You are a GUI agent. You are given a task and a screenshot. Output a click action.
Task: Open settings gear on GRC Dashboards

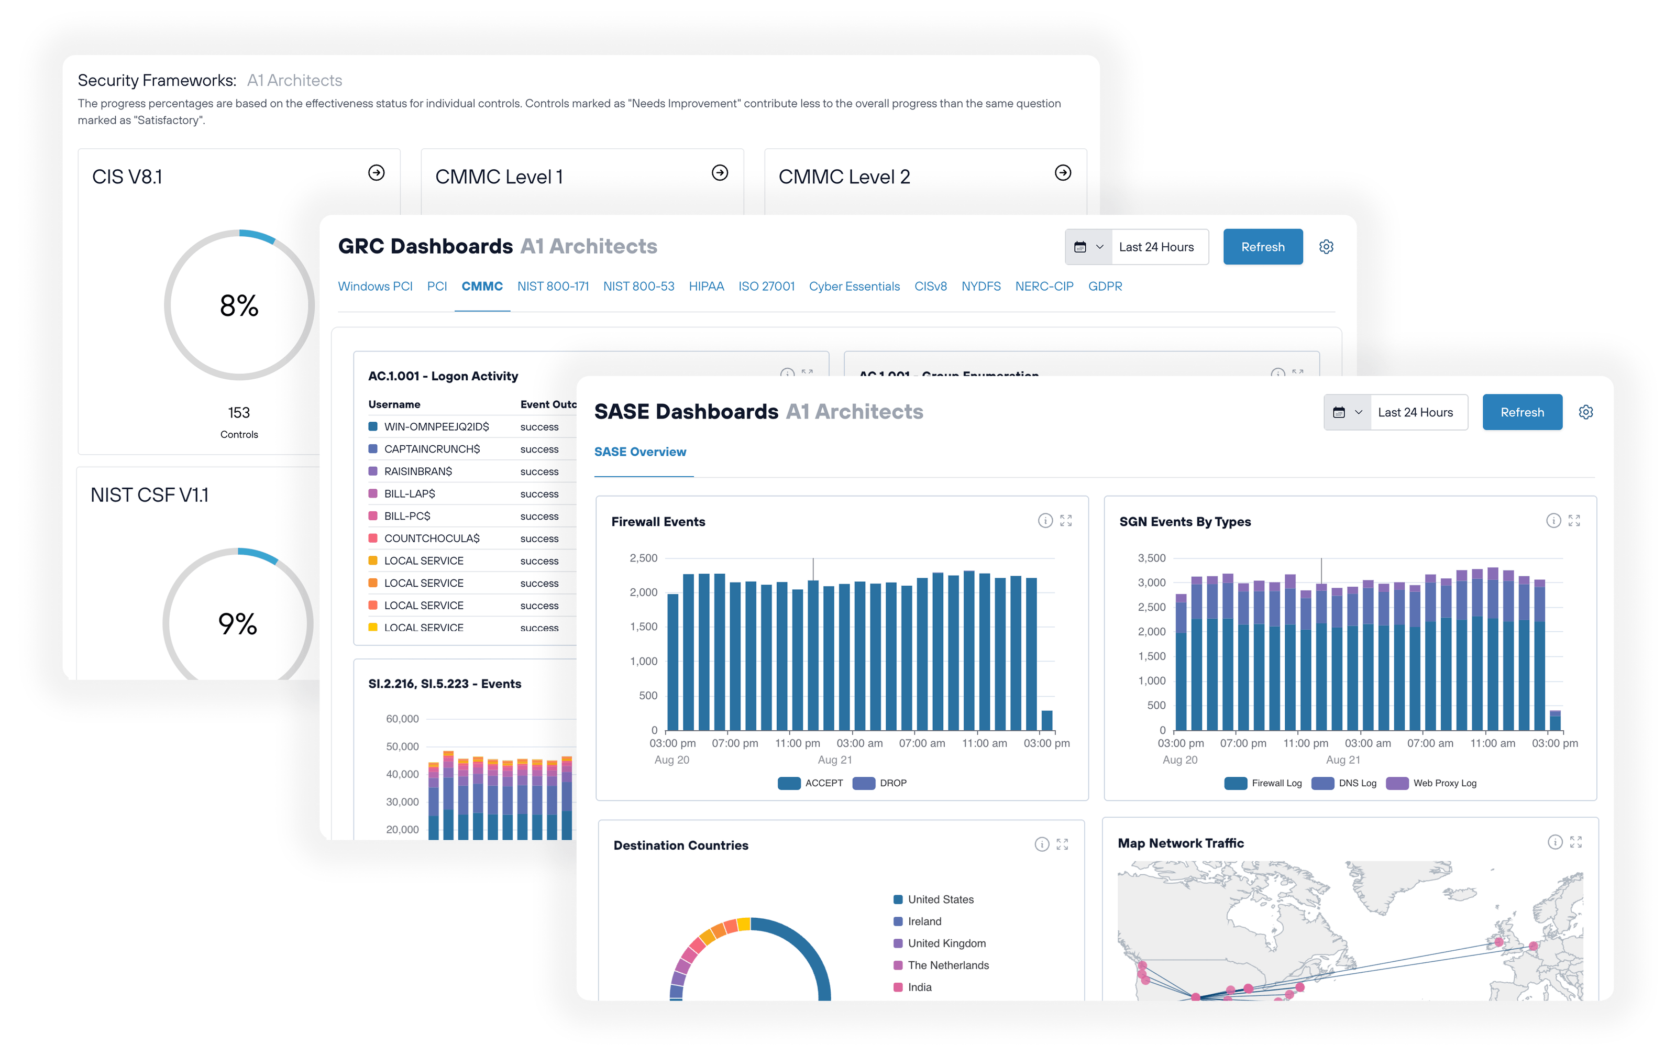(x=1326, y=246)
